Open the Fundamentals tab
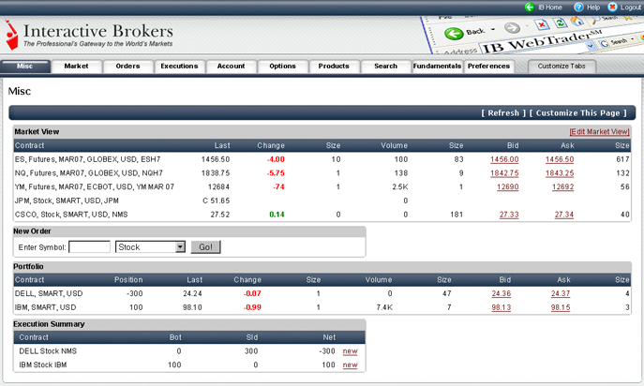 pyautogui.click(x=437, y=67)
